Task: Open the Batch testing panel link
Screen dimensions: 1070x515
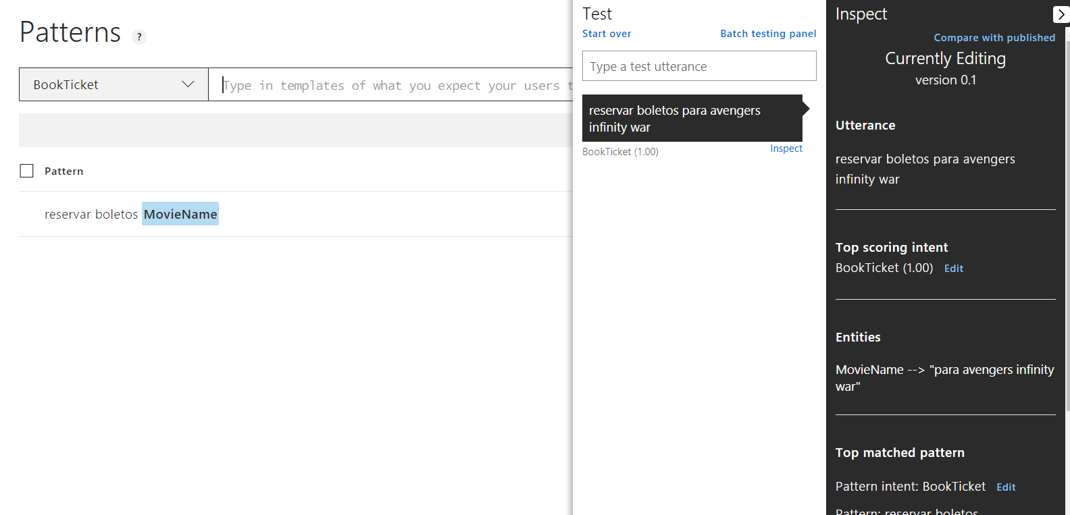Action: (x=768, y=34)
